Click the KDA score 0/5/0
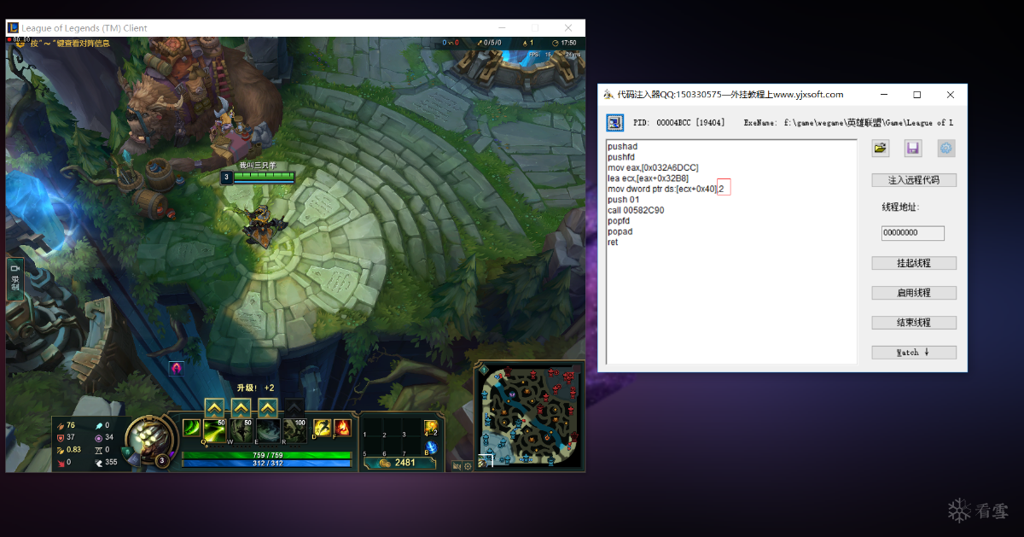Viewport: 1024px width, 537px height. pyautogui.click(x=490, y=43)
